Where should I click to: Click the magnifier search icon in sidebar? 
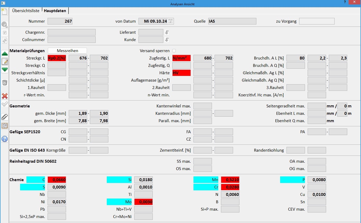pos(4,25)
